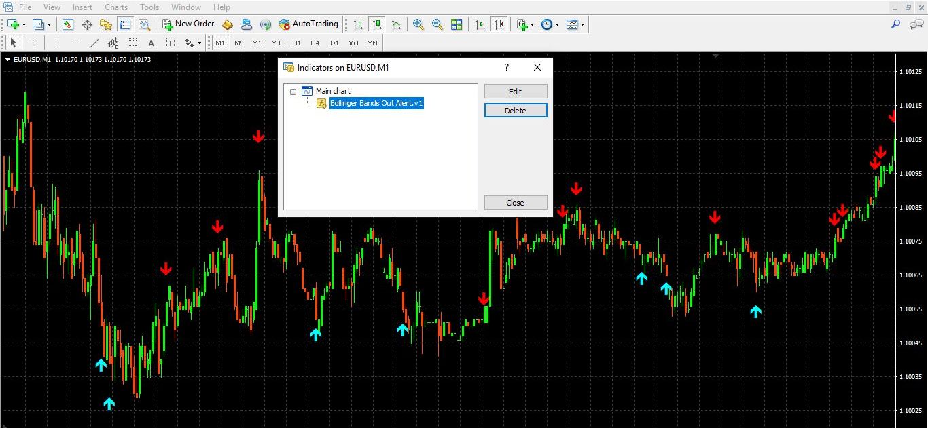Close the indicators dialog via Close button
The width and height of the screenshot is (928, 428).
coord(515,202)
